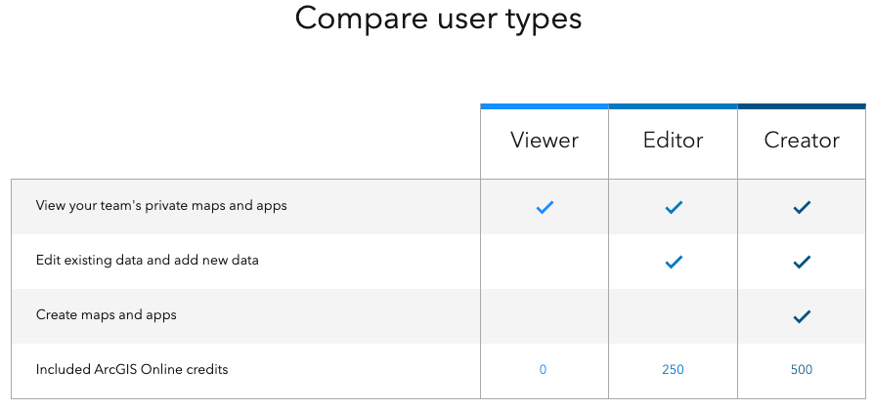
Task: Select the Editor column header
Action: point(674,141)
